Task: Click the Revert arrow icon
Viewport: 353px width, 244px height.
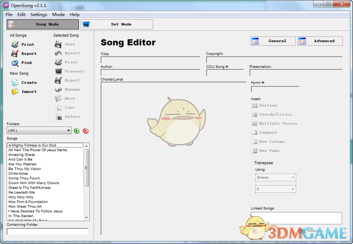Action: (58, 53)
